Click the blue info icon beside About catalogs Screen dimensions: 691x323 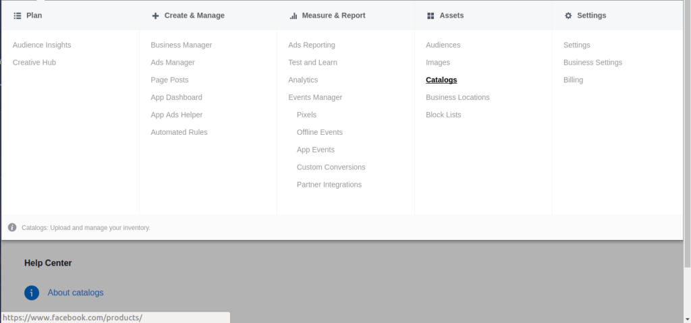coord(32,293)
